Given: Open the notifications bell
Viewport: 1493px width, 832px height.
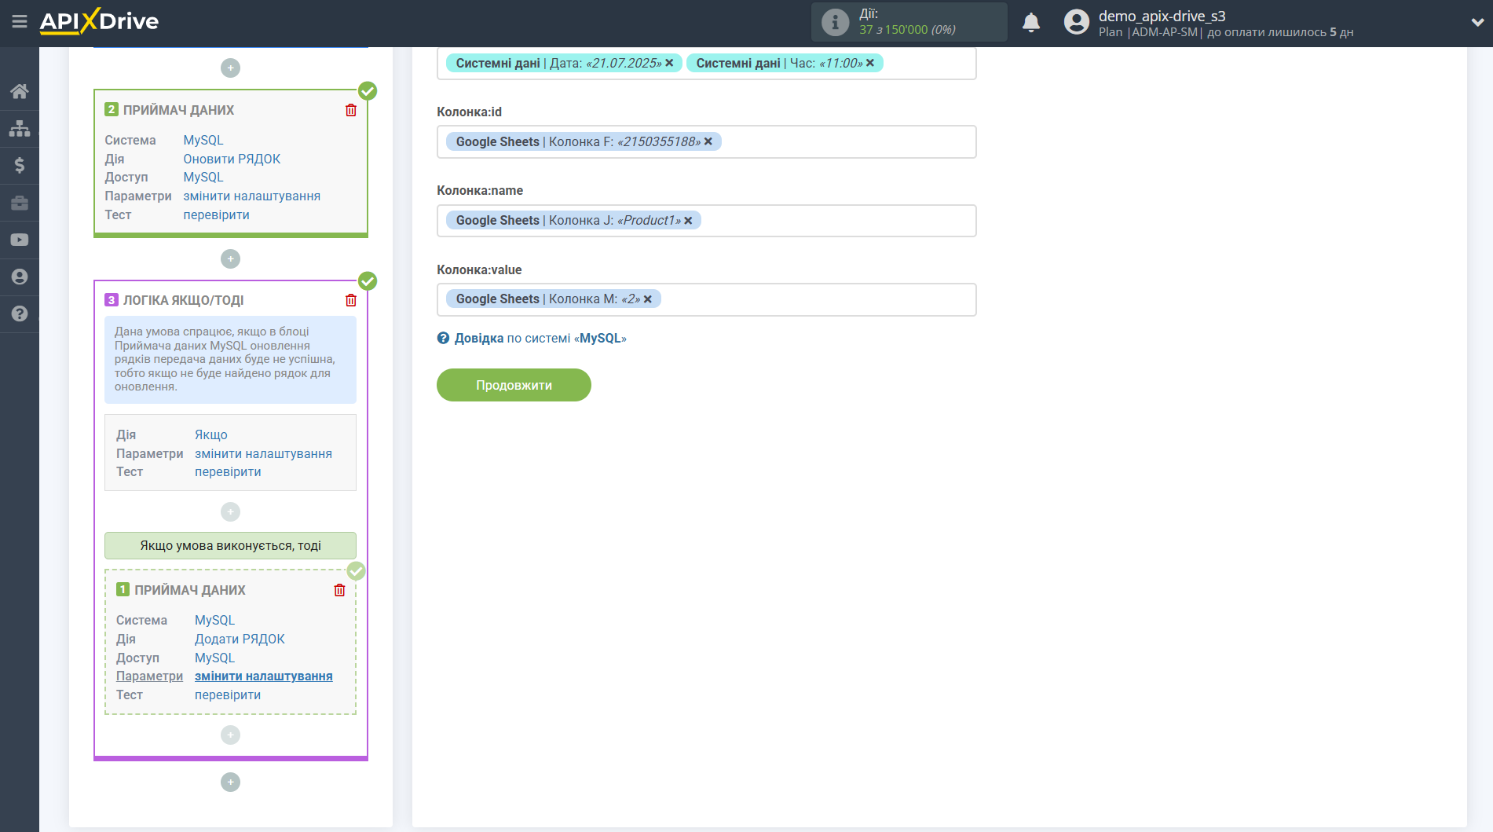Looking at the screenshot, I should tap(1031, 22).
